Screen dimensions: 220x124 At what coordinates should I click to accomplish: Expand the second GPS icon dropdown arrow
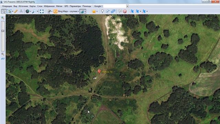point(140,11)
